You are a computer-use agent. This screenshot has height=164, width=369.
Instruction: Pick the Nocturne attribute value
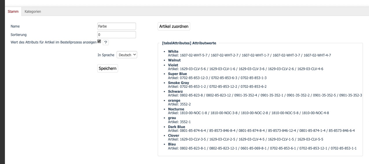[176, 109]
